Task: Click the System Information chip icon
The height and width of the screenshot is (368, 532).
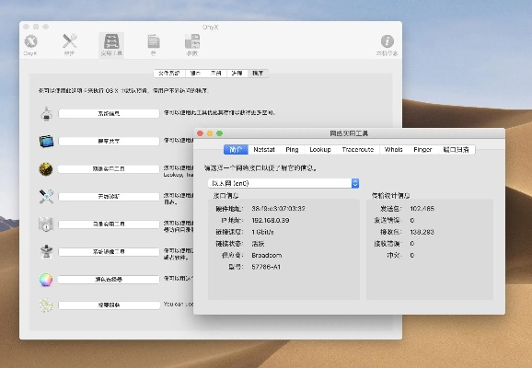Action: click(x=46, y=114)
